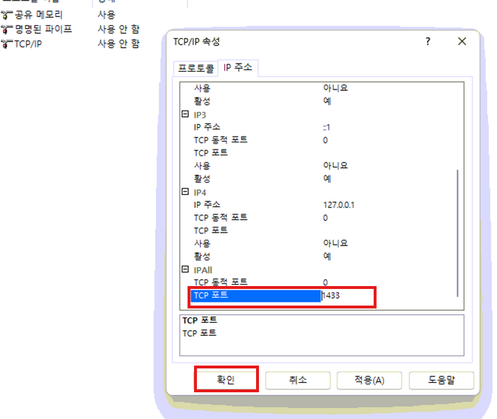The height and width of the screenshot is (419, 497).
Task: Confirm with the 확인 button
Action: tap(226, 380)
